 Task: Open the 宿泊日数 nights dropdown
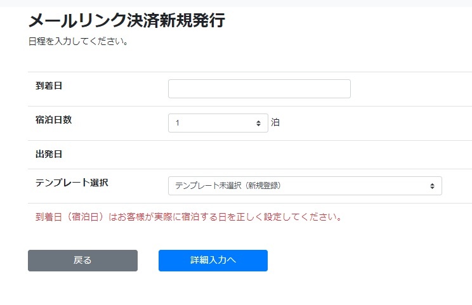click(218, 123)
